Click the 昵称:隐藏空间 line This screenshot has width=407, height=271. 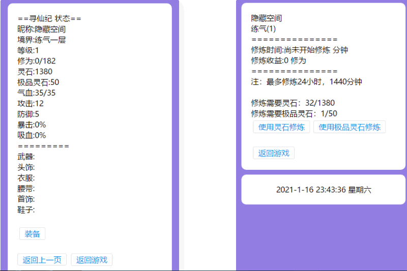41,29
